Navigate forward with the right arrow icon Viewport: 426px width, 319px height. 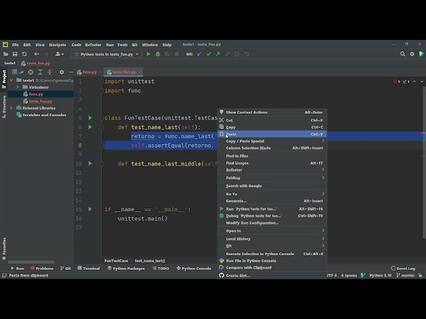coord(46,54)
